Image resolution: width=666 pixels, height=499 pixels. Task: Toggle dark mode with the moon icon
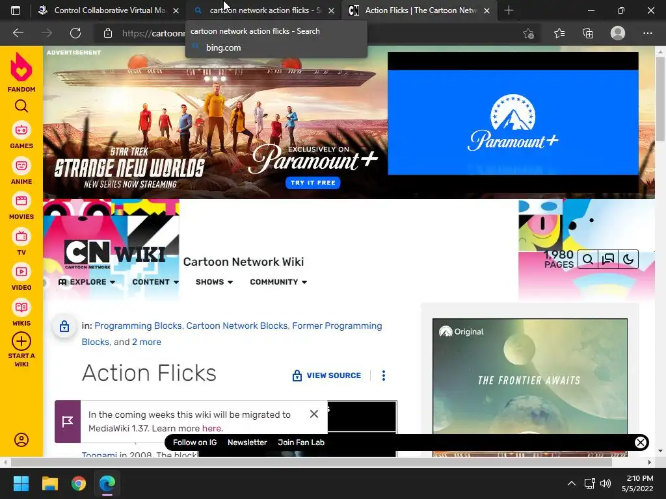(628, 259)
